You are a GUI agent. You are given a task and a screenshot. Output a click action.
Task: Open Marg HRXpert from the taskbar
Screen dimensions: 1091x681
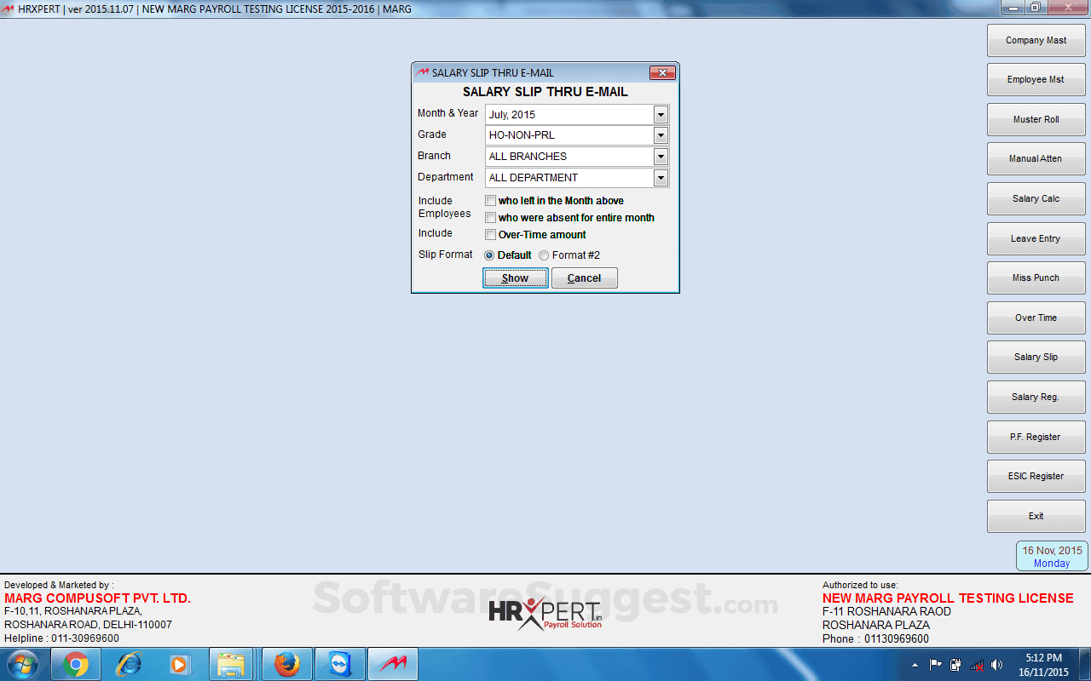tap(392, 663)
